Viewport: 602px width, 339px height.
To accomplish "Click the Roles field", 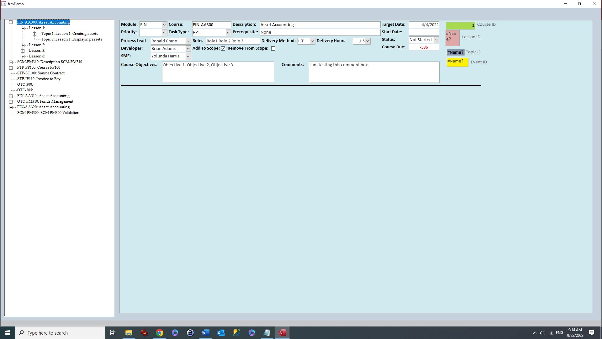I will pyautogui.click(x=233, y=41).
